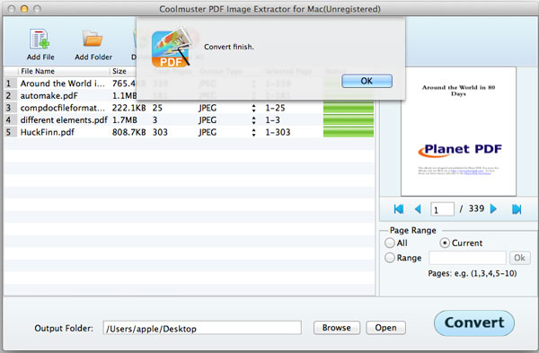The height and width of the screenshot is (353, 539).
Task: Go to next preview page
Action: pyautogui.click(x=493, y=209)
